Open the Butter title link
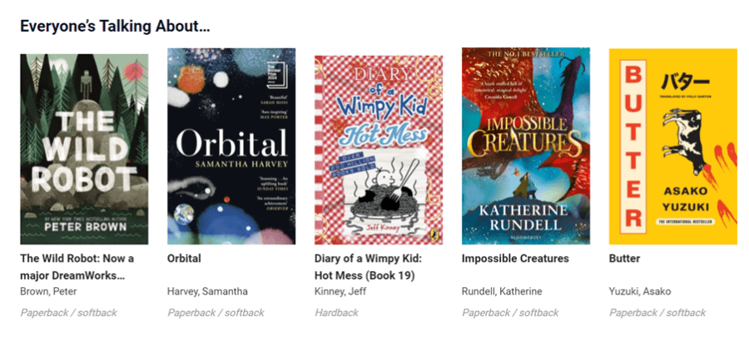 tap(624, 258)
